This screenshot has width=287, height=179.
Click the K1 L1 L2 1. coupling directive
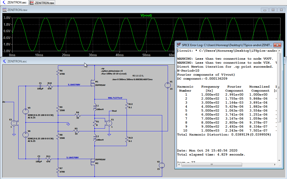138,76
